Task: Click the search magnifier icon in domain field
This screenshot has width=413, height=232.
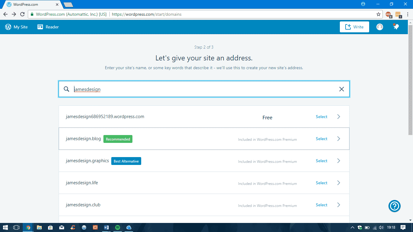Action: [67, 89]
